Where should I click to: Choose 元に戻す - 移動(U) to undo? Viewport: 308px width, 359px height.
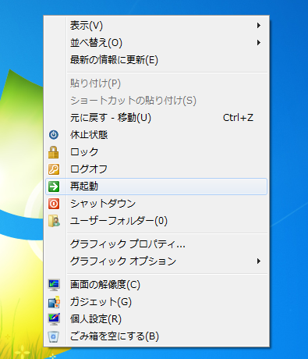pos(156,118)
